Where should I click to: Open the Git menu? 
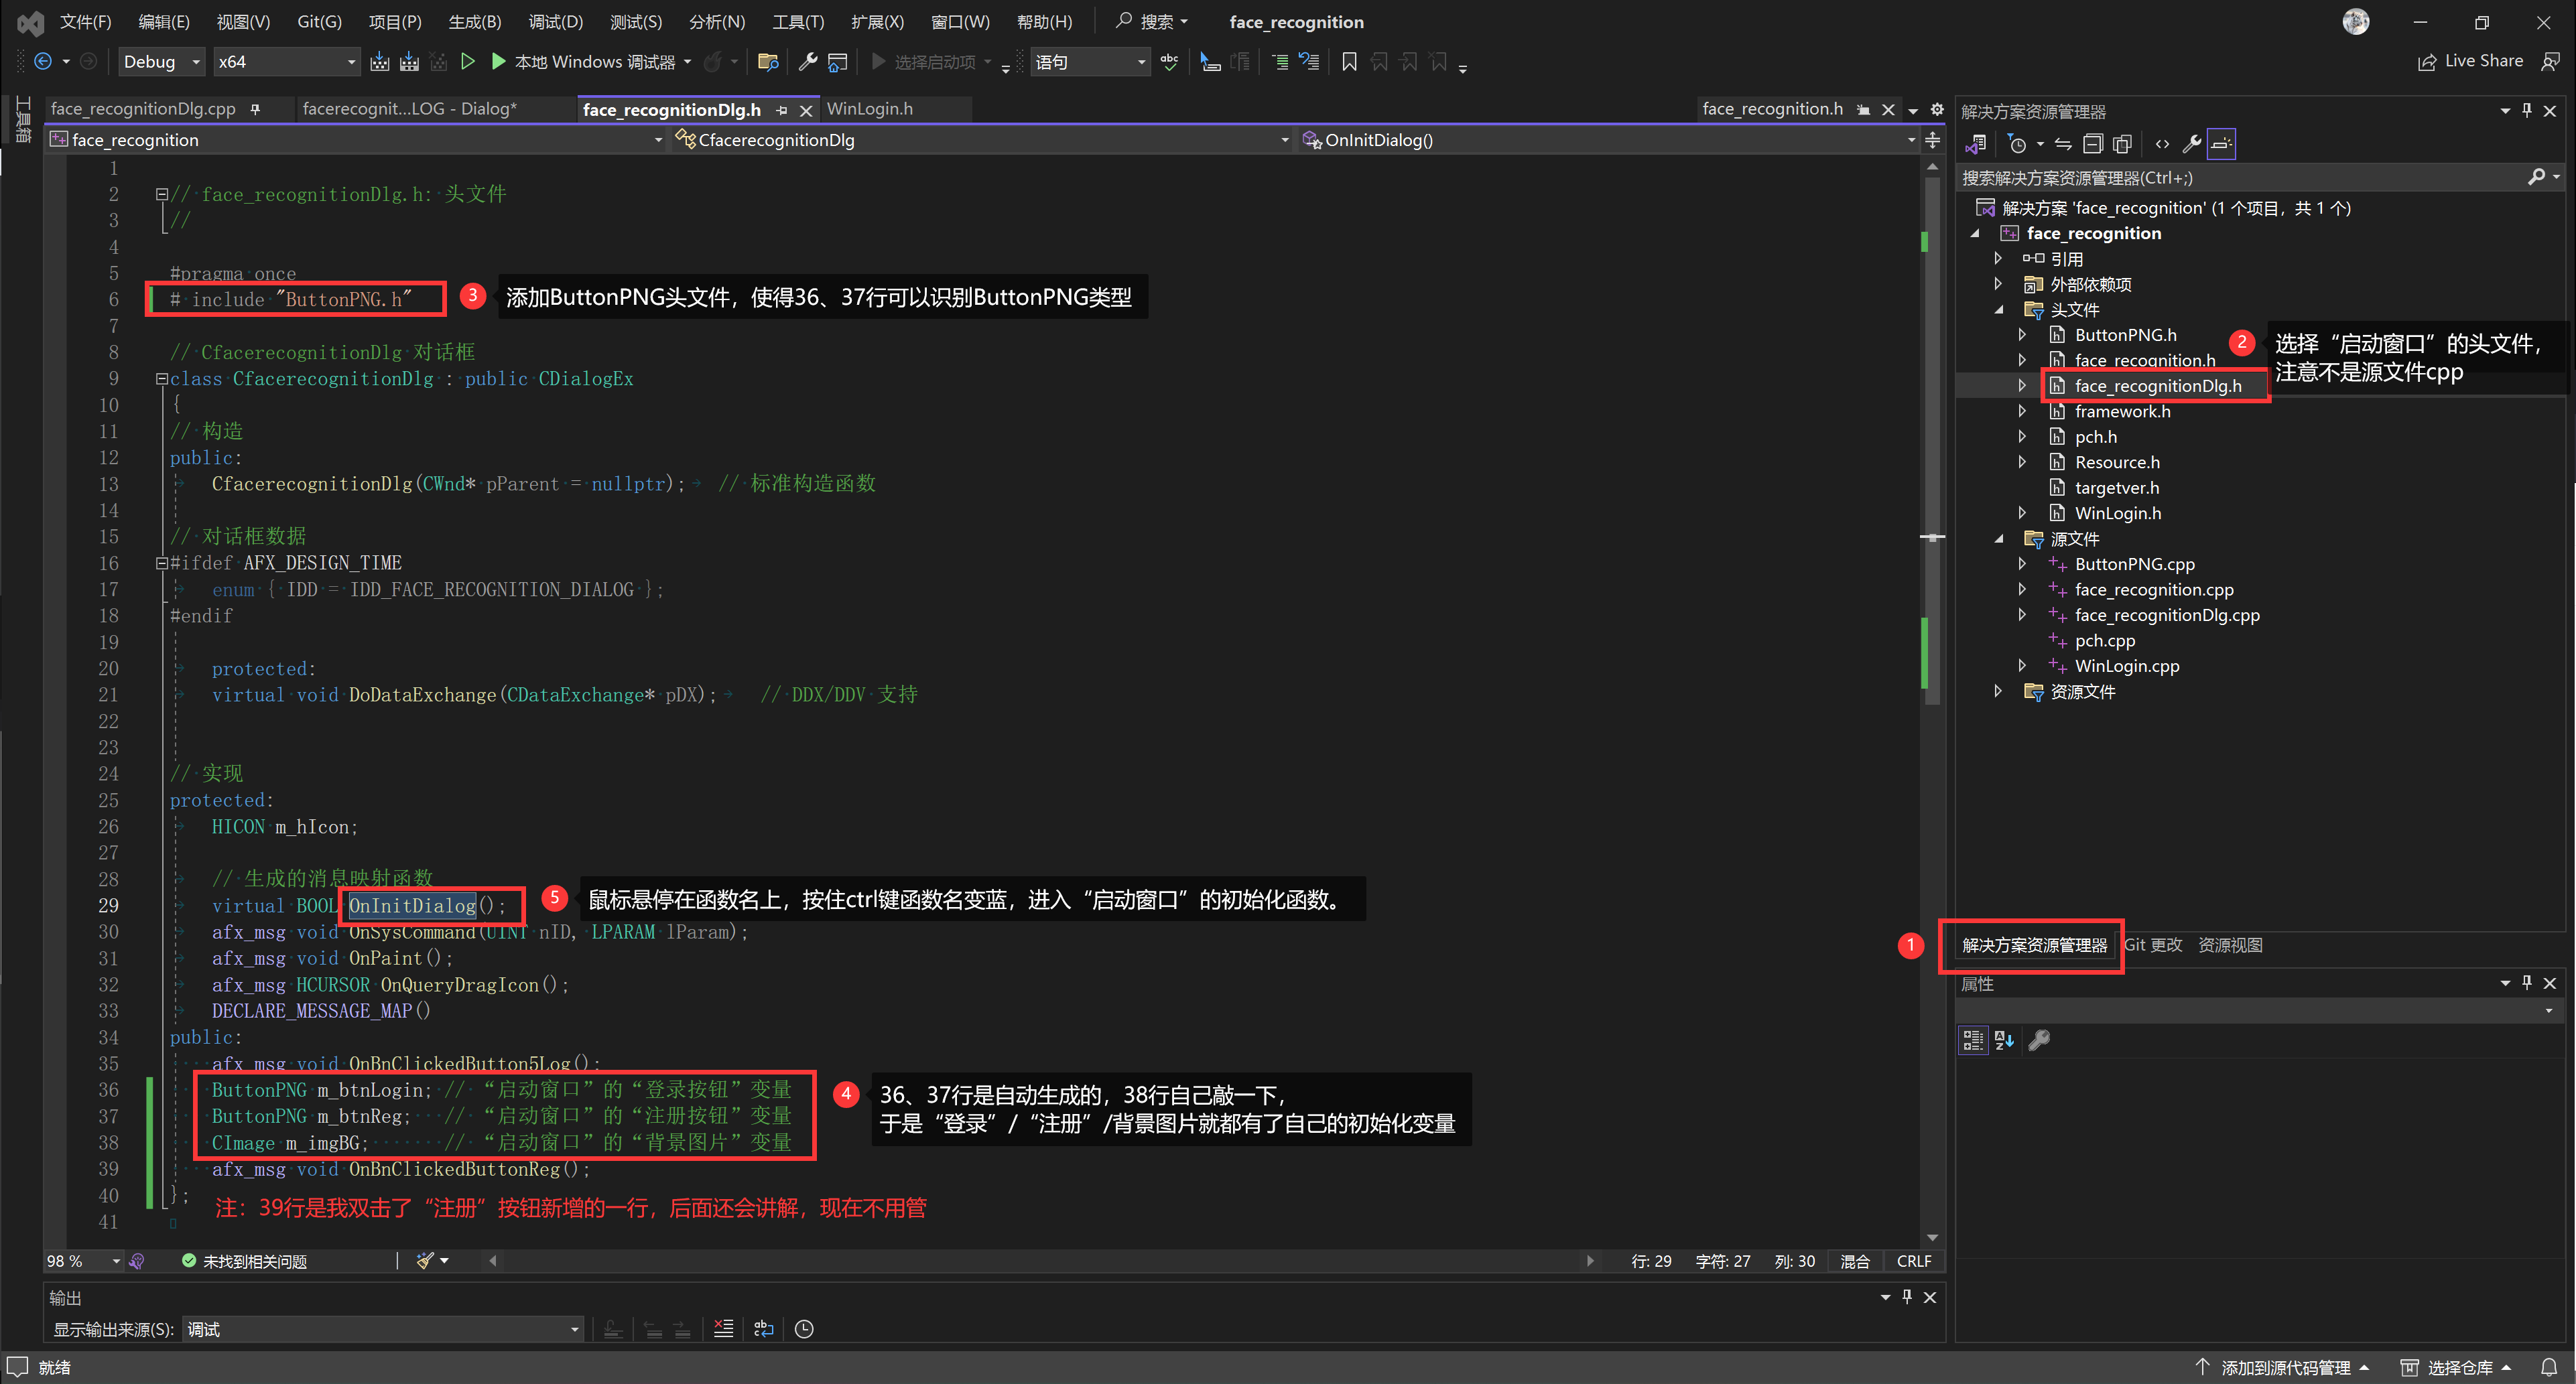click(318, 21)
